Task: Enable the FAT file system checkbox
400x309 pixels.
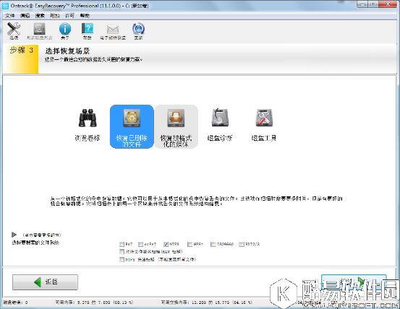Action: tap(122, 244)
